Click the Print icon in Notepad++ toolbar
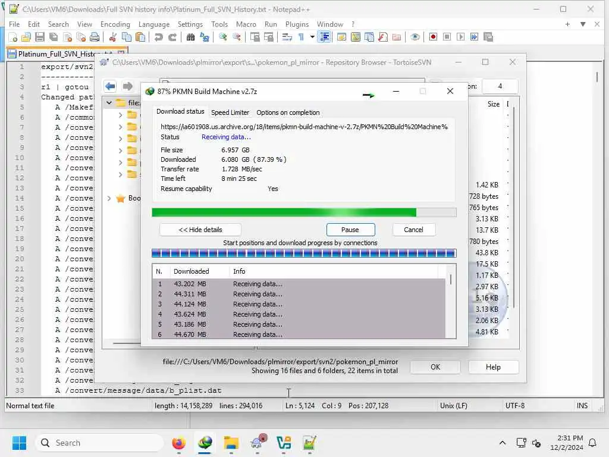The width and height of the screenshot is (609, 457). 95,37
